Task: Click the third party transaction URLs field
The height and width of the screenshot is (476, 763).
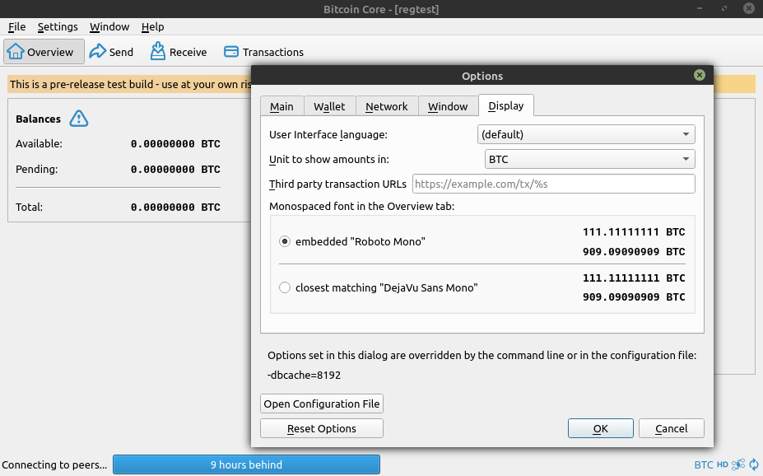Action: tap(552, 183)
